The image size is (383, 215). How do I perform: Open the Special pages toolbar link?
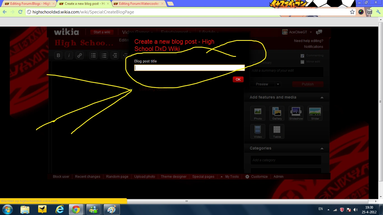coord(203,177)
